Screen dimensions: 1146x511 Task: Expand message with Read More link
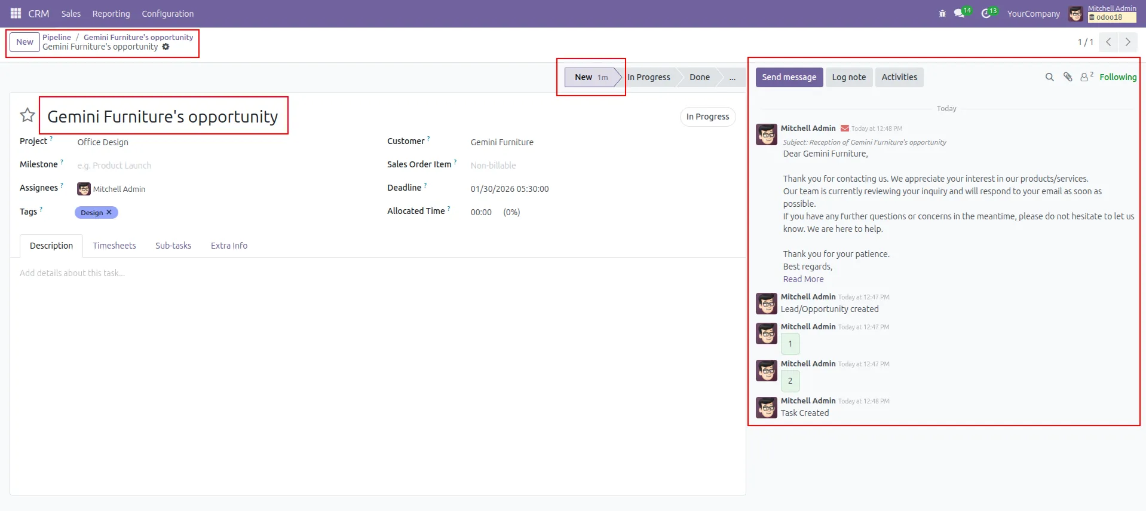803,279
